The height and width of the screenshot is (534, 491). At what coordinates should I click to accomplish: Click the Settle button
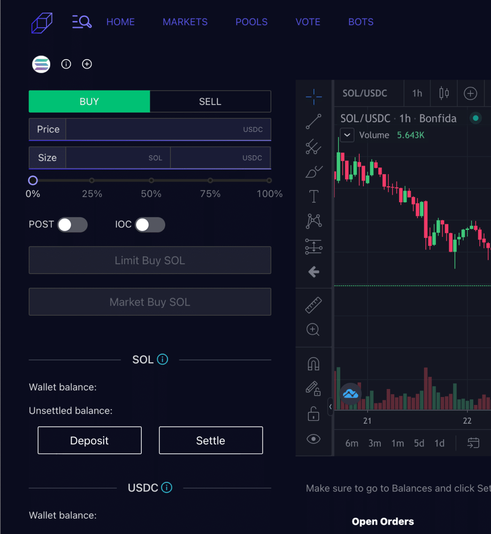(x=211, y=440)
